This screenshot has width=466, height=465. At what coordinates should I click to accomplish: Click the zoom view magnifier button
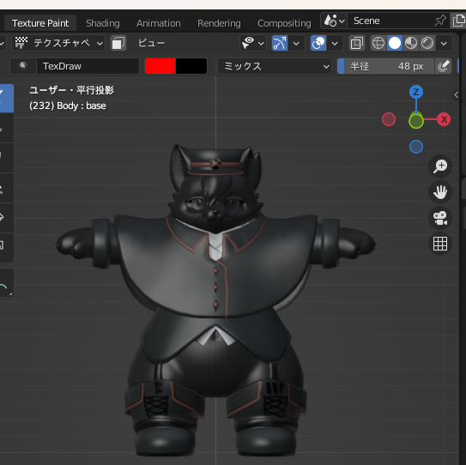pyautogui.click(x=440, y=166)
